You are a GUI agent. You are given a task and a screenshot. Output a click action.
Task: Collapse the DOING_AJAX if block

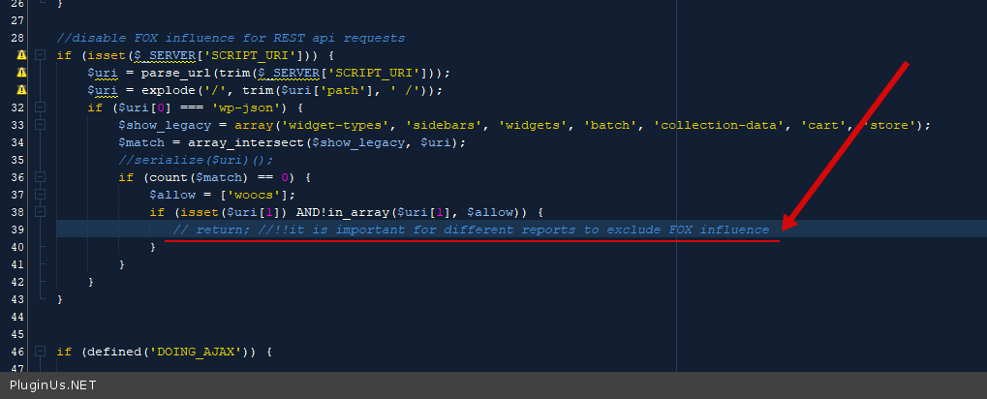pos(41,352)
